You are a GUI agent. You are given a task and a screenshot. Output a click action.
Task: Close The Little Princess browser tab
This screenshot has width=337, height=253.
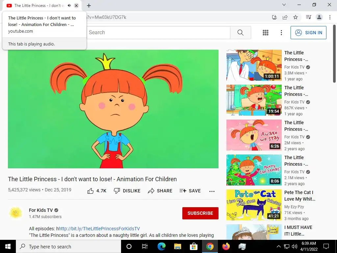[x=76, y=6]
